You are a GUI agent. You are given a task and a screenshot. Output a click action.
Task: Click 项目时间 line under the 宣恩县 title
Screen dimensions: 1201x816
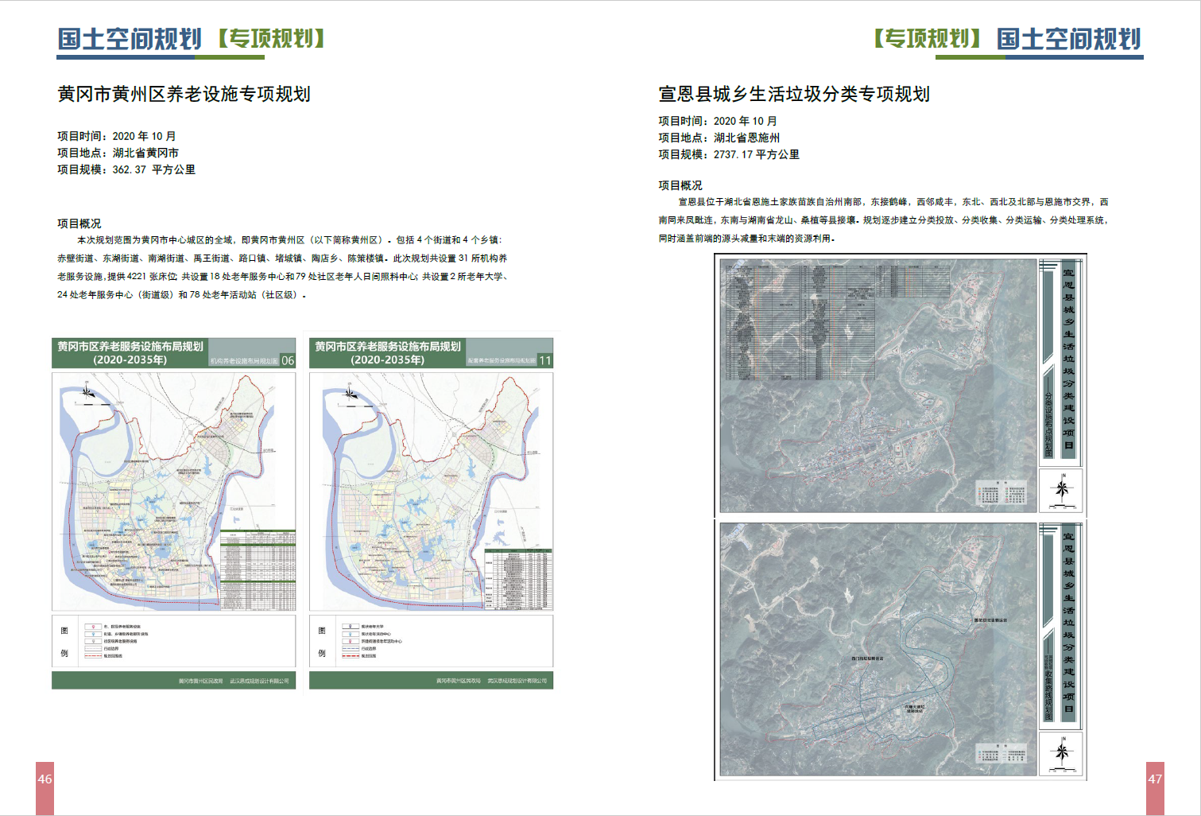point(718,121)
